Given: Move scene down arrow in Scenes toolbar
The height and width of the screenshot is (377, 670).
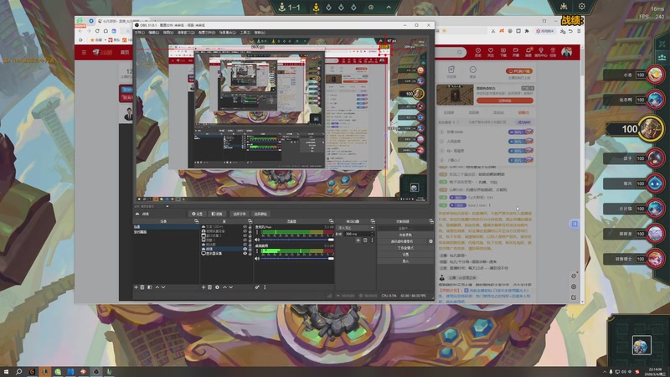Looking at the screenshot, I should point(163,287).
